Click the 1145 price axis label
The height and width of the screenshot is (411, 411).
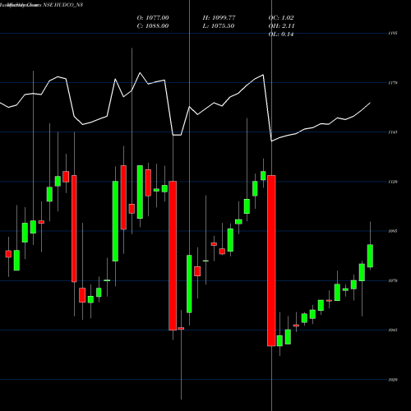pos(393,132)
